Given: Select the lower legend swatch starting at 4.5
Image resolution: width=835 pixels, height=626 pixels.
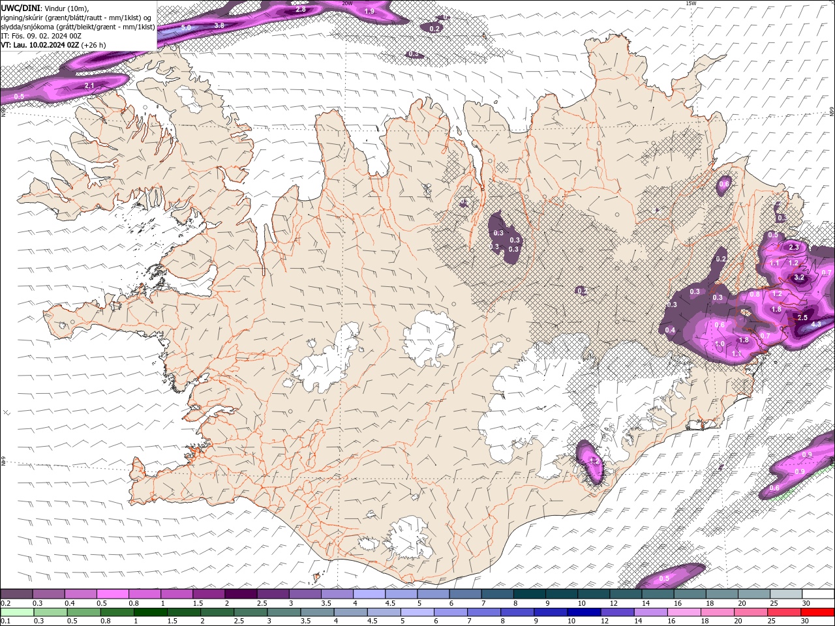Looking at the screenshot, I should click(384, 612).
